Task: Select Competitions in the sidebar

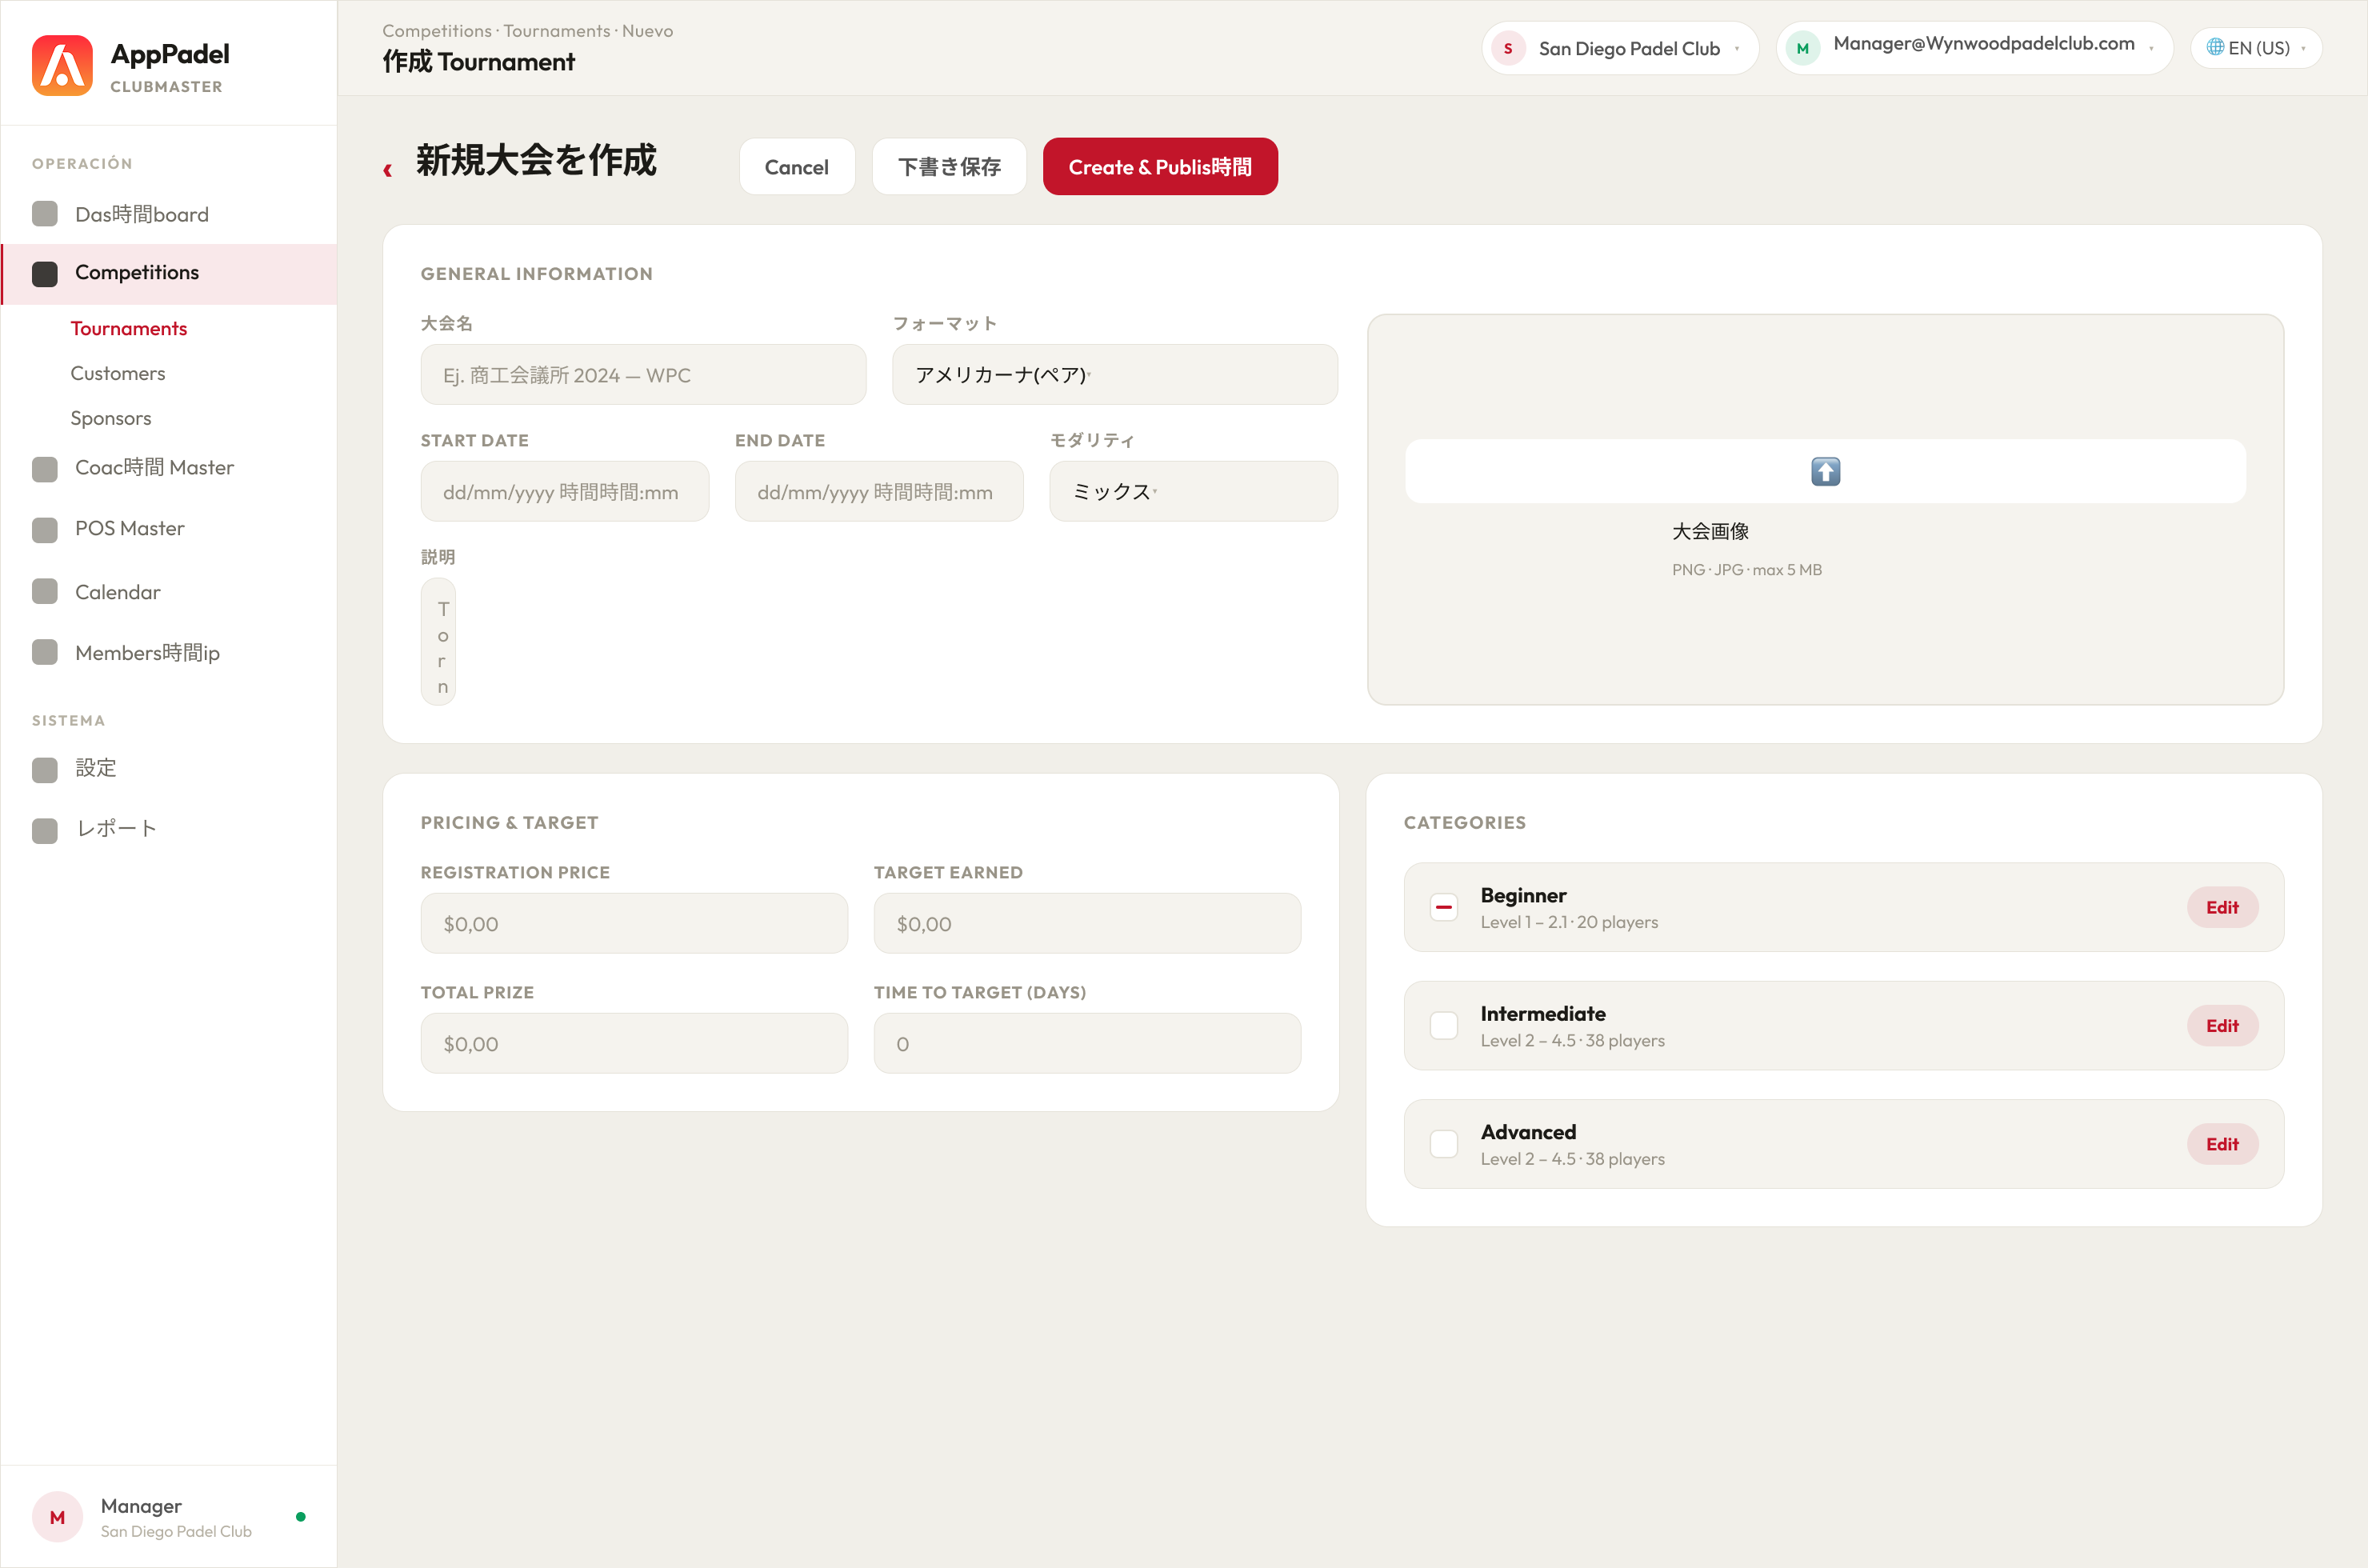Action: tap(168, 274)
